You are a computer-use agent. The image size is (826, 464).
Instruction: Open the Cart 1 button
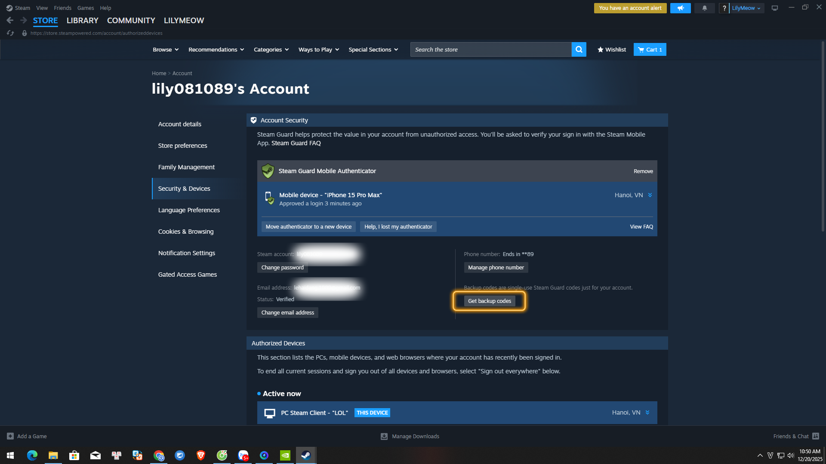(x=650, y=49)
